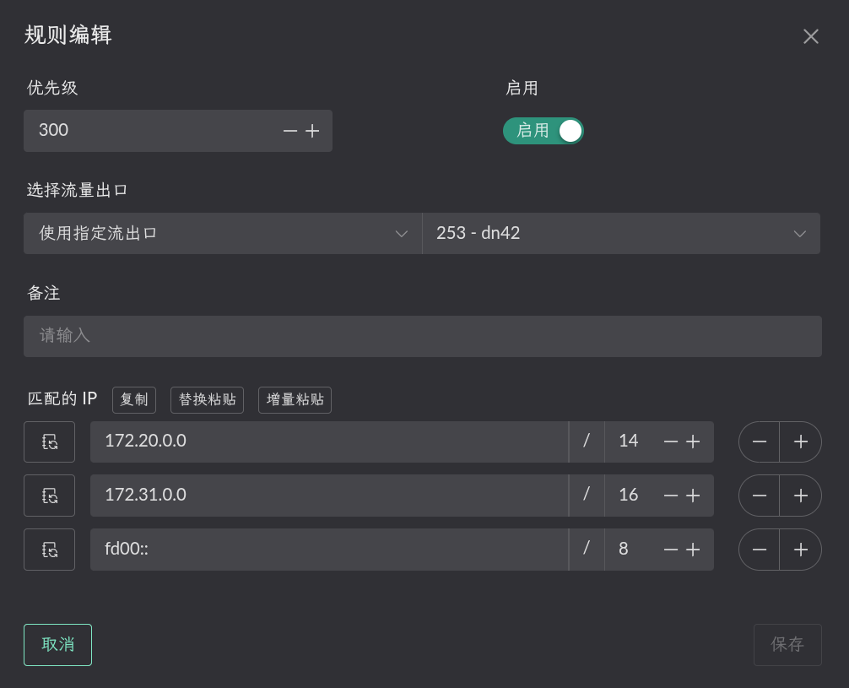Click the 取消 button
Viewport: 849px width, 688px height.
pyautogui.click(x=57, y=645)
